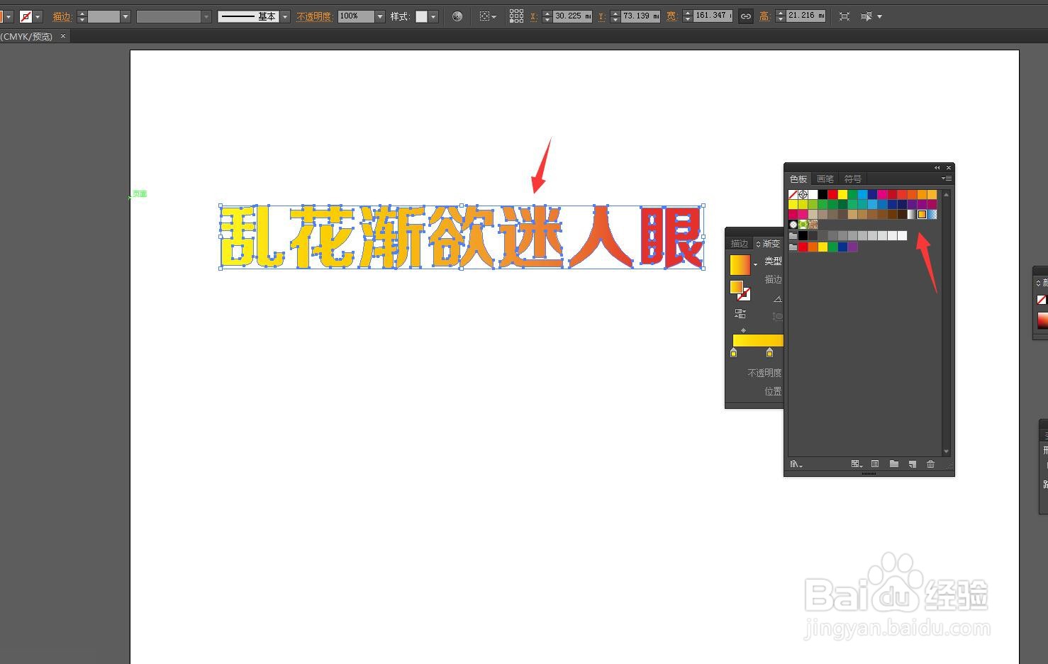This screenshot has height=664, width=1048.
Task: Click the 样式 style swatch box
Action: (421, 16)
